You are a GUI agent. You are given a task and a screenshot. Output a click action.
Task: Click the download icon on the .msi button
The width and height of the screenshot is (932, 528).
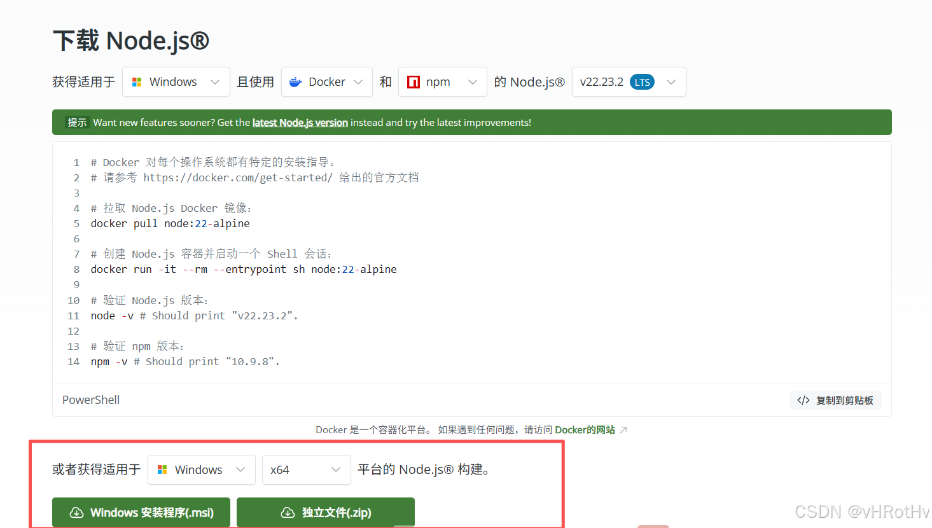[x=76, y=513]
